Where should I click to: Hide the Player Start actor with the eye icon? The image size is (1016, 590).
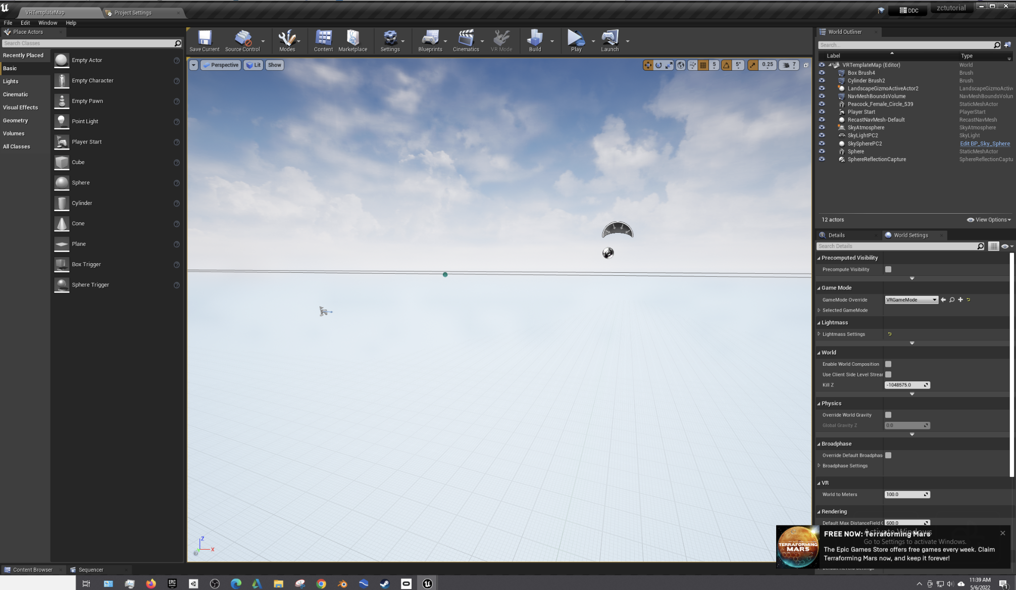click(x=822, y=112)
